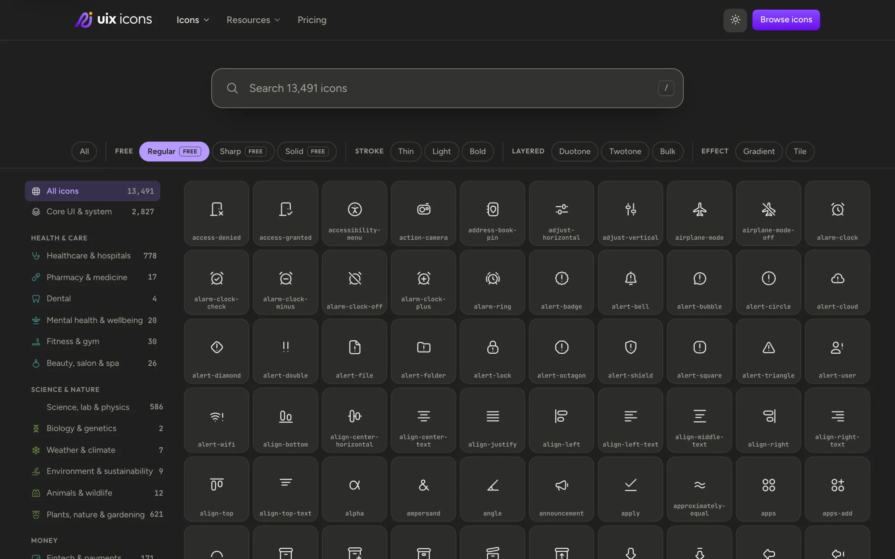Show the All icons category
The image size is (895, 559).
[93, 191]
